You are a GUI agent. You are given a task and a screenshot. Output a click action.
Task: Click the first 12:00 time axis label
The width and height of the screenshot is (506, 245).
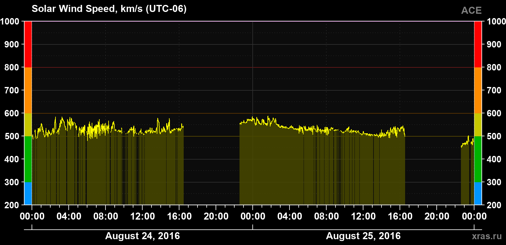click(x=142, y=216)
